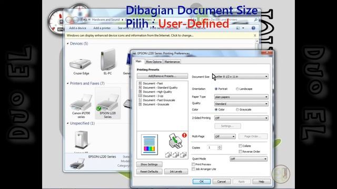Image resolution: width=337 pixels, height=189 pixels.
Task: Choose Color printing option
Action: pos(216,110)
